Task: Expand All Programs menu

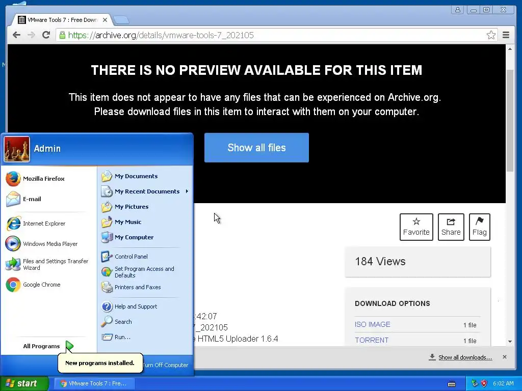Action: point(48,346)
